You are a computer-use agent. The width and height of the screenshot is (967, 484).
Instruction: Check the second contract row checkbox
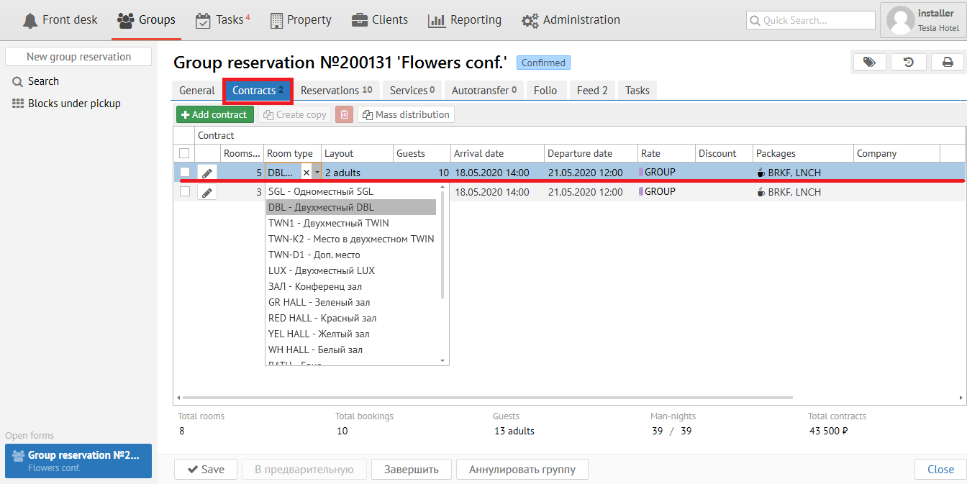185,192
